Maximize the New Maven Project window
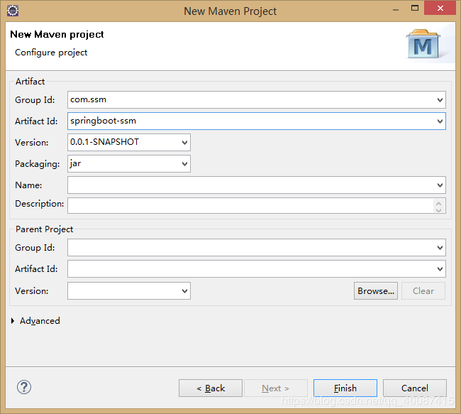This screenshot has width=461, height=414. tap(415, 9)
